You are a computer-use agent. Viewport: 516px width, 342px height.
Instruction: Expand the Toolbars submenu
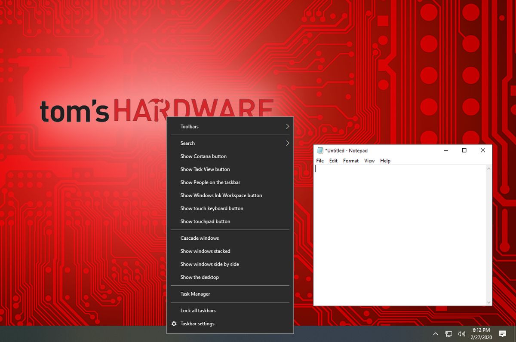point(190,126)
